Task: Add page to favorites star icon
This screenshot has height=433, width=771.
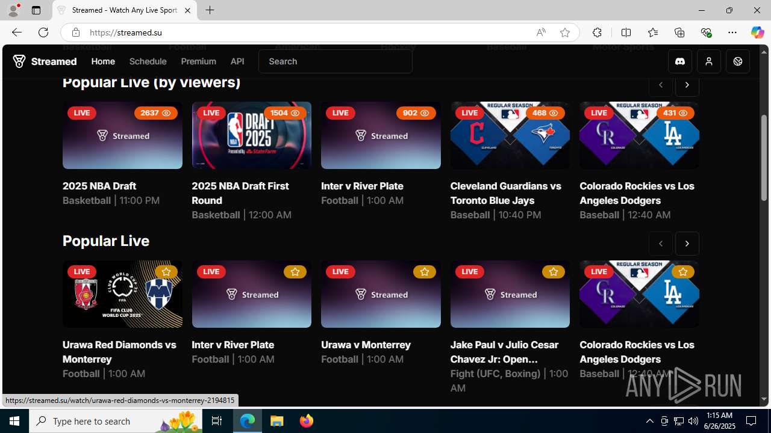Action: click(565, 32)
